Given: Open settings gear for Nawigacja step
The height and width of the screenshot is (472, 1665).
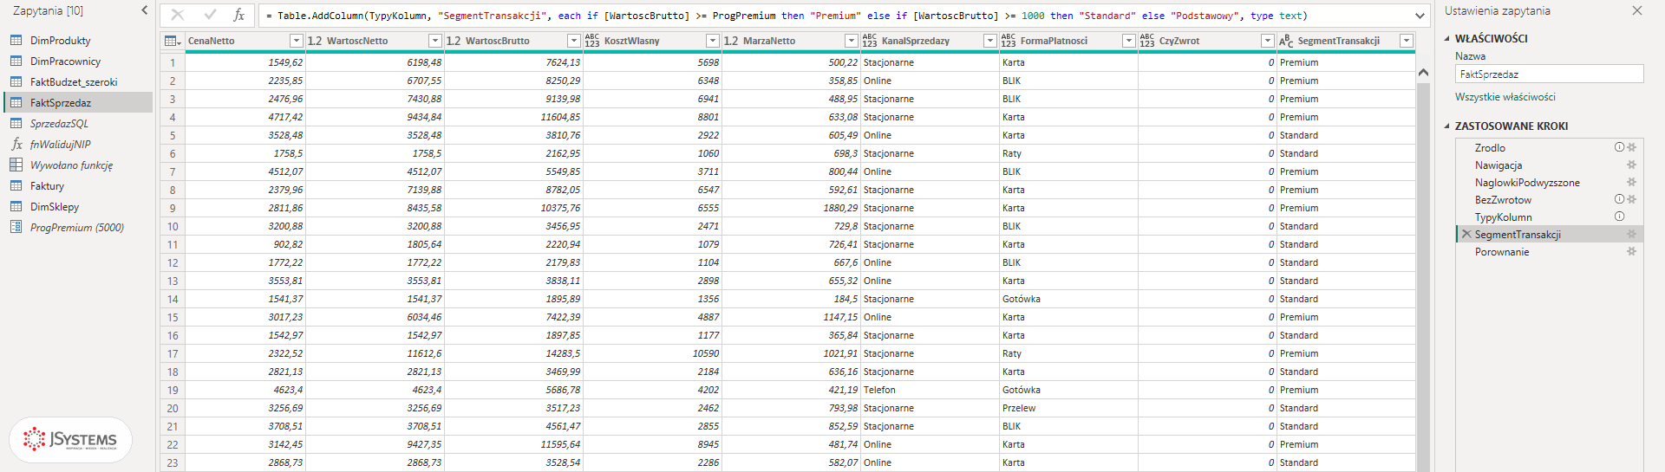Looking at the screenshot, I should coord(1631,165).
